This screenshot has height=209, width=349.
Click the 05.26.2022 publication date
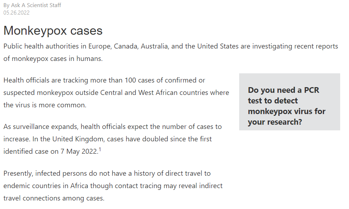(17, 13)
